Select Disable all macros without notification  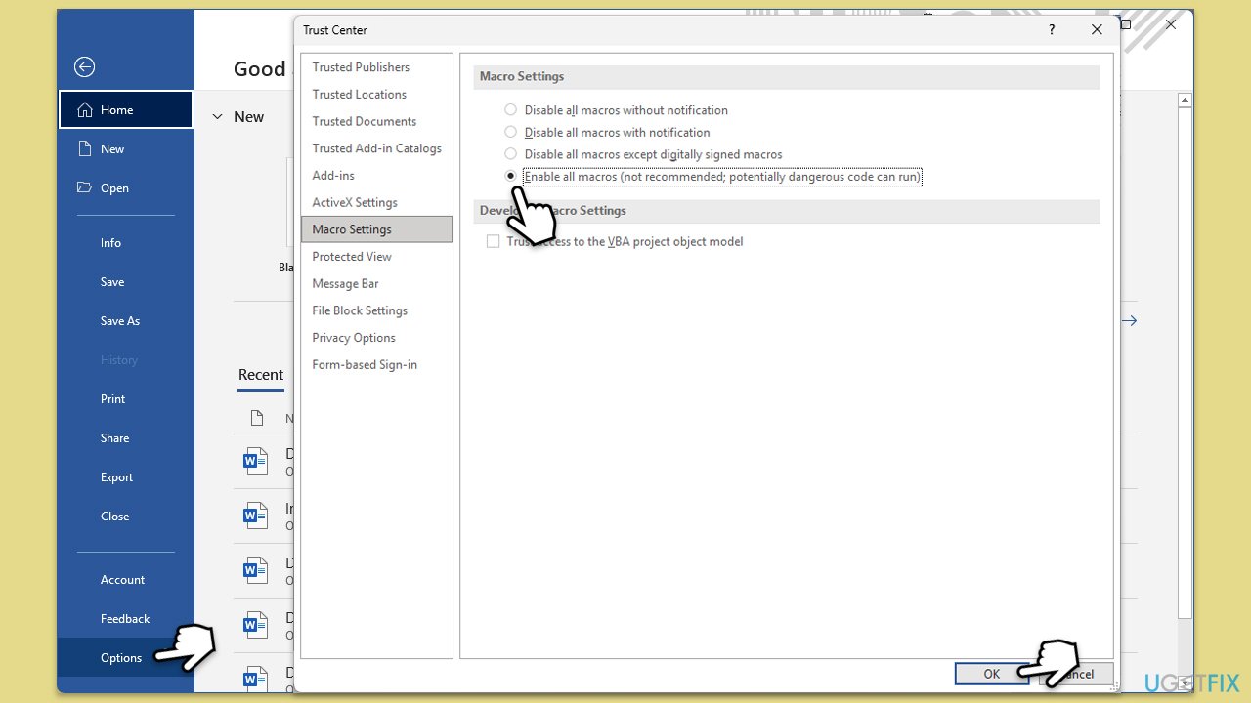[x=510, y=110]
